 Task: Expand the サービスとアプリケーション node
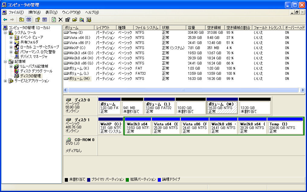tap(5, 81)
